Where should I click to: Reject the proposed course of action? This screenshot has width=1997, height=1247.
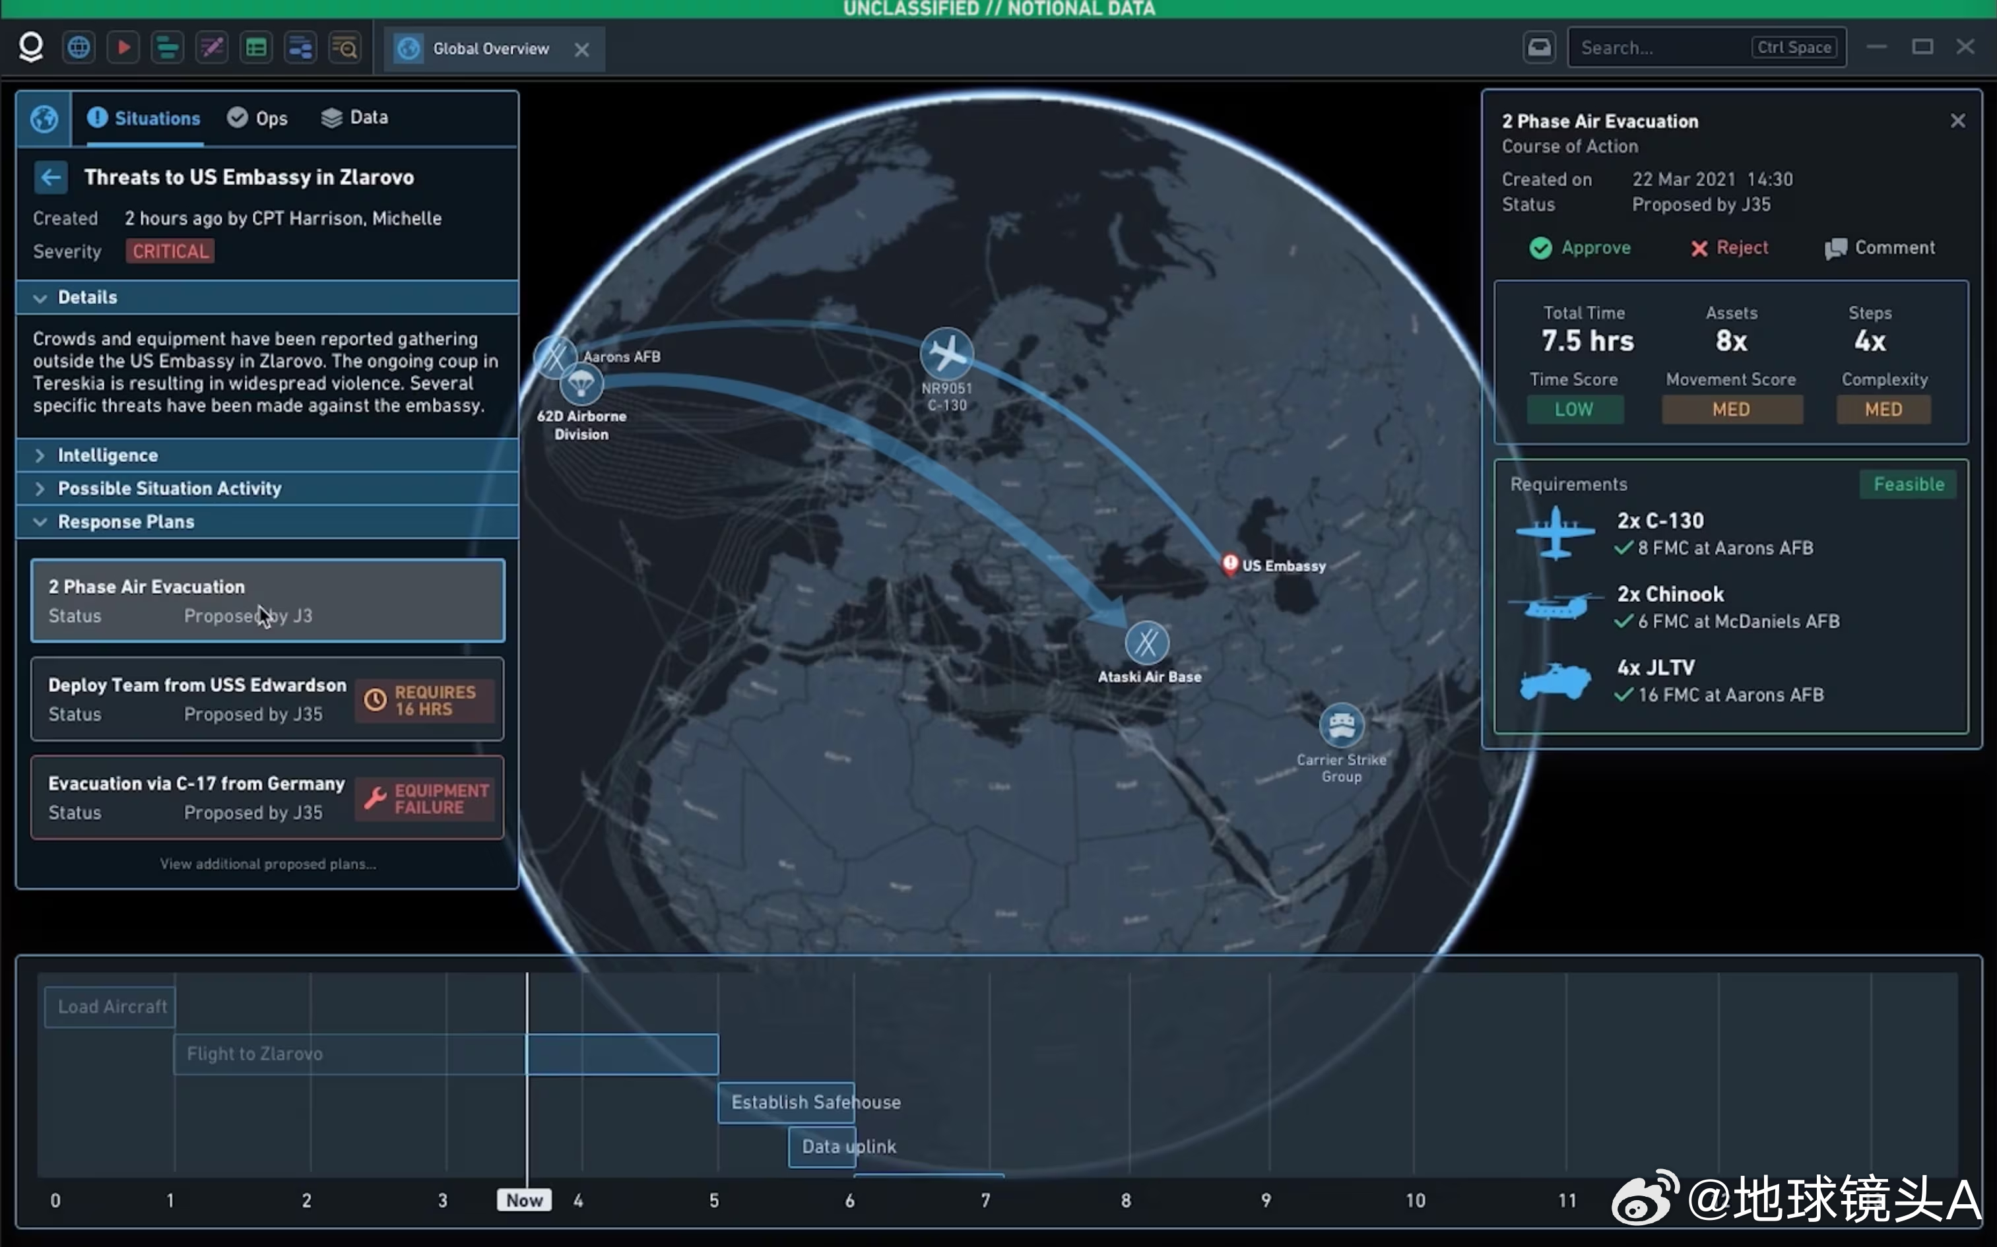(x=1729, y=248)
